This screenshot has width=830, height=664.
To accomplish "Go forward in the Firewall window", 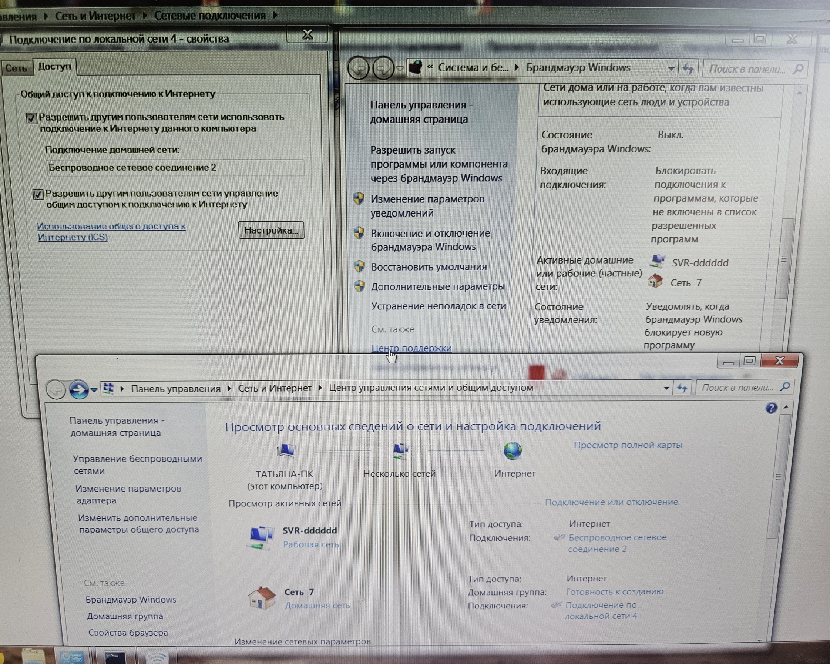I will tap(383, 68).
